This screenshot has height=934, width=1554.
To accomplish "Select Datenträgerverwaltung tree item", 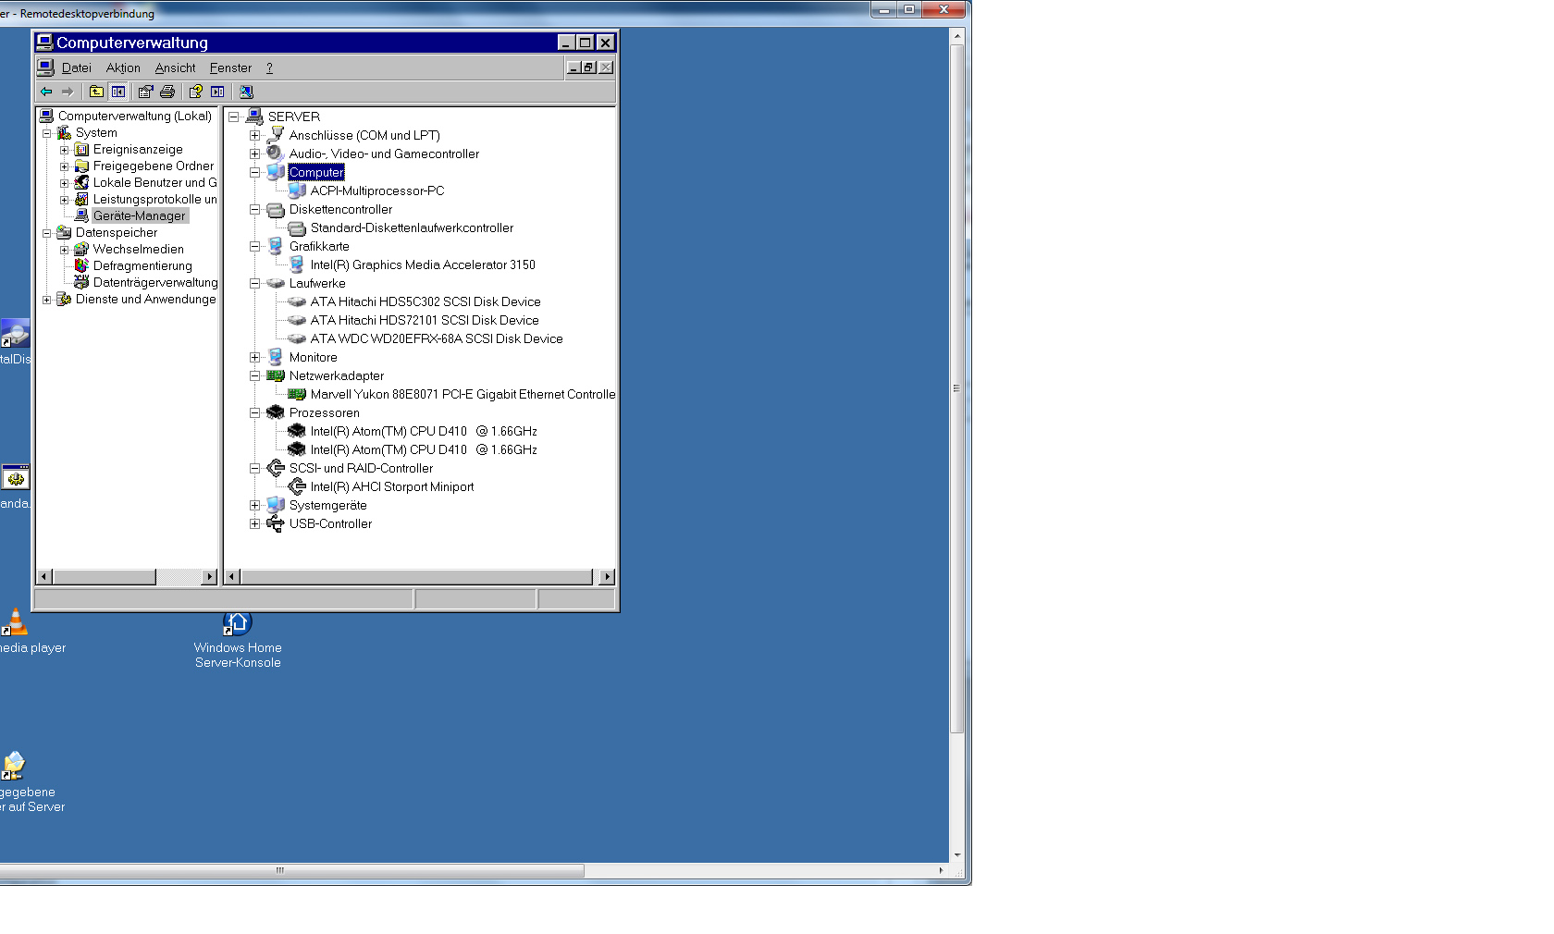I will (155, 282).
